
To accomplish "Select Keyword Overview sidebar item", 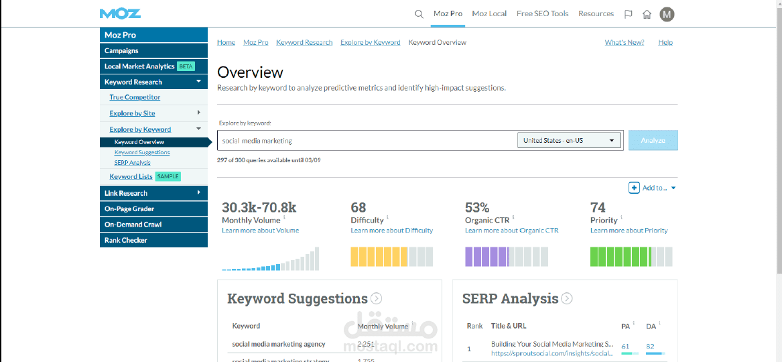I will [139, 142].
